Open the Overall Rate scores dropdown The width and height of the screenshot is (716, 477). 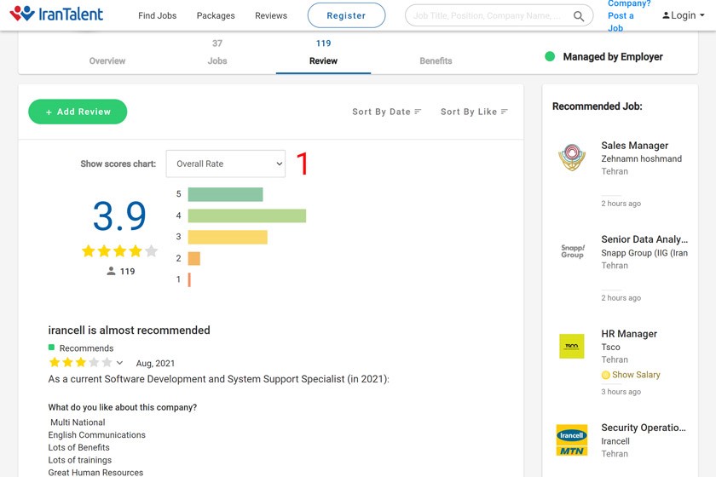226,164
